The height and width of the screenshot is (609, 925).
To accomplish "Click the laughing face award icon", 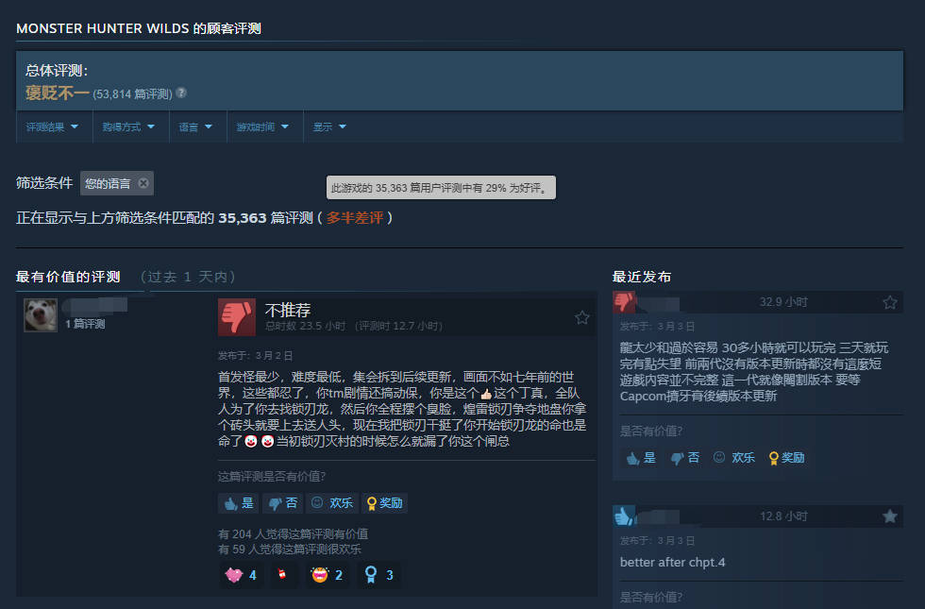I will pos(320,575).
